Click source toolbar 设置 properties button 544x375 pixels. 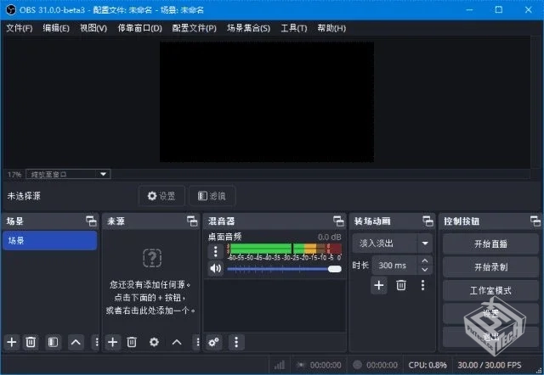point(161,196)
